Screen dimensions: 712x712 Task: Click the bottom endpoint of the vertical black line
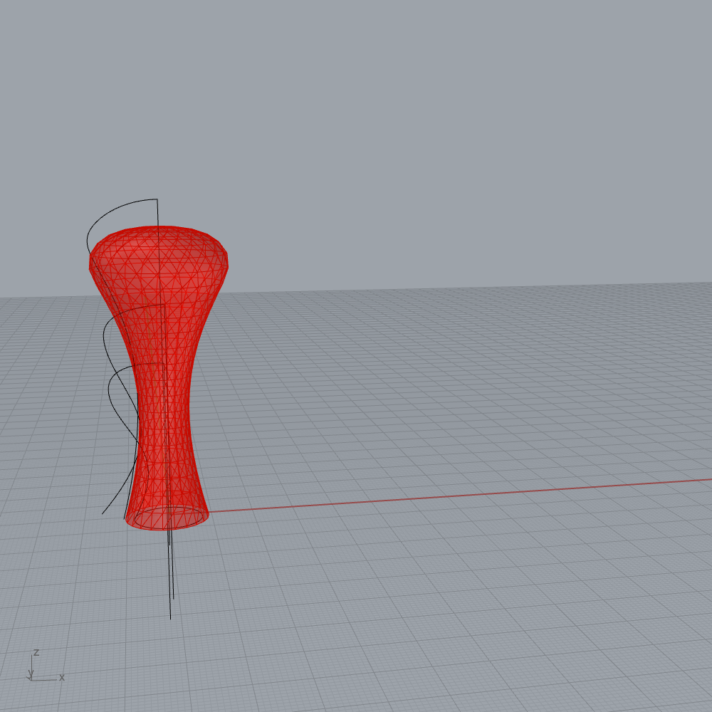tap(170, 618)
